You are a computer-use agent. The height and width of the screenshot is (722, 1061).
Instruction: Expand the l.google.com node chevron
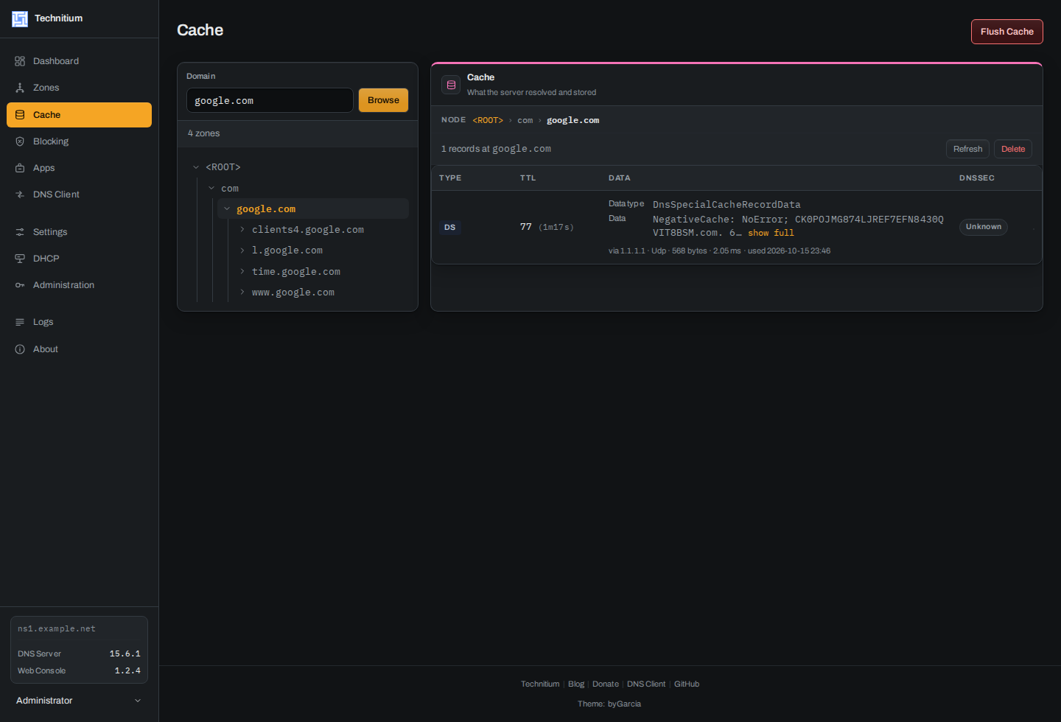pyautogui.click(x=242, y=250)
